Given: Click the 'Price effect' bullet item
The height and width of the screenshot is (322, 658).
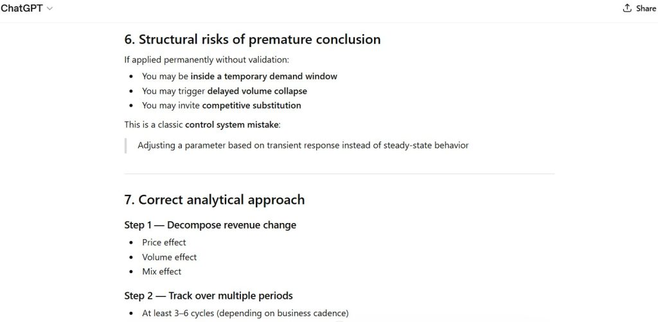Looking at the screenshot, I should [164, 242].
